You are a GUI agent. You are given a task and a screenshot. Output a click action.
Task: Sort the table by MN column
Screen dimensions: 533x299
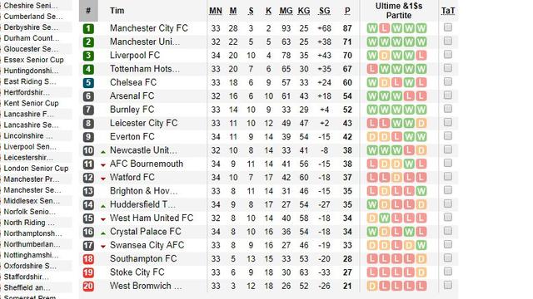coord(216,11)
